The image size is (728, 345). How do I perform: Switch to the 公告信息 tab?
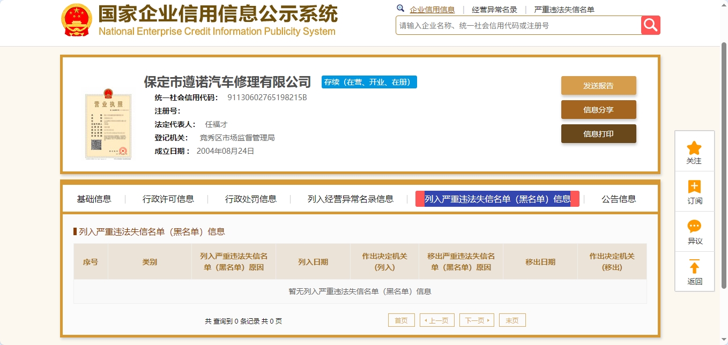click(x=619, y=199)
